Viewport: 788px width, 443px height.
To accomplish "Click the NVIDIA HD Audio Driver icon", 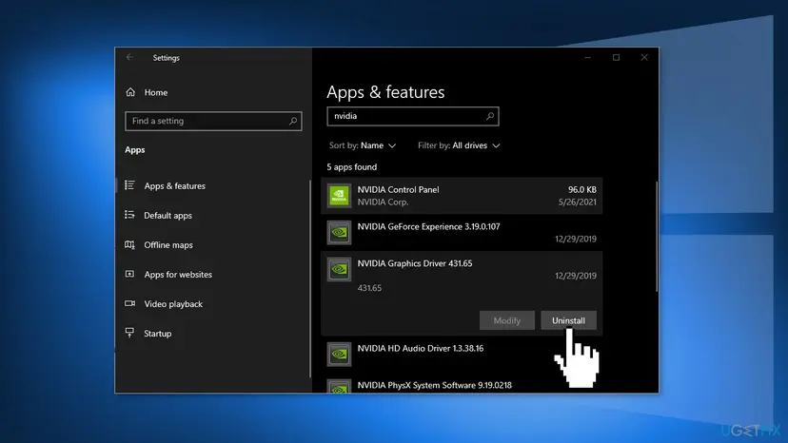I will [339, 354].
